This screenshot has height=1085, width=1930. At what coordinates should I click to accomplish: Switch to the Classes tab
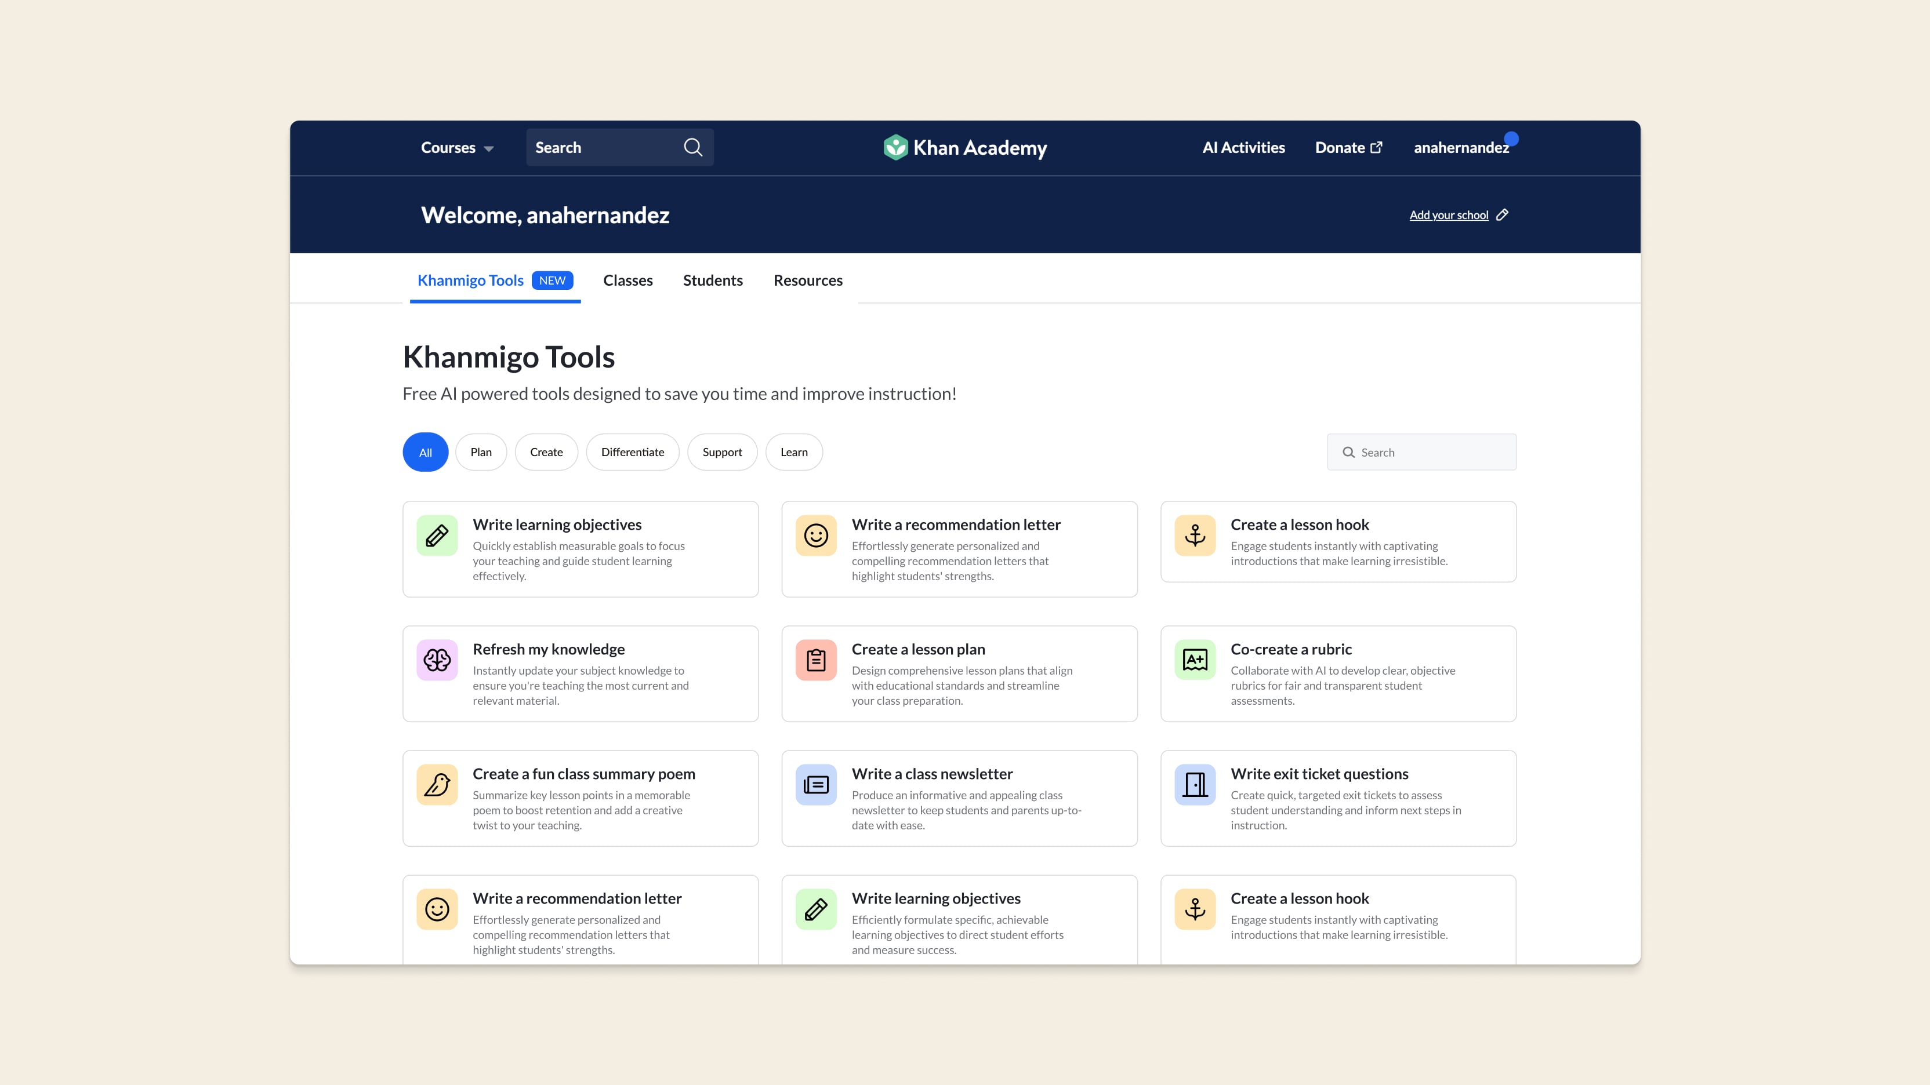(x=627, y=279)
